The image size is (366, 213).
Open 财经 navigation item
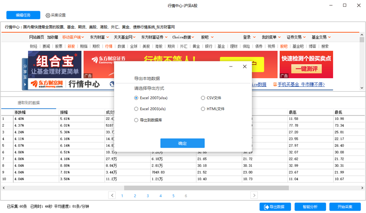34,46
